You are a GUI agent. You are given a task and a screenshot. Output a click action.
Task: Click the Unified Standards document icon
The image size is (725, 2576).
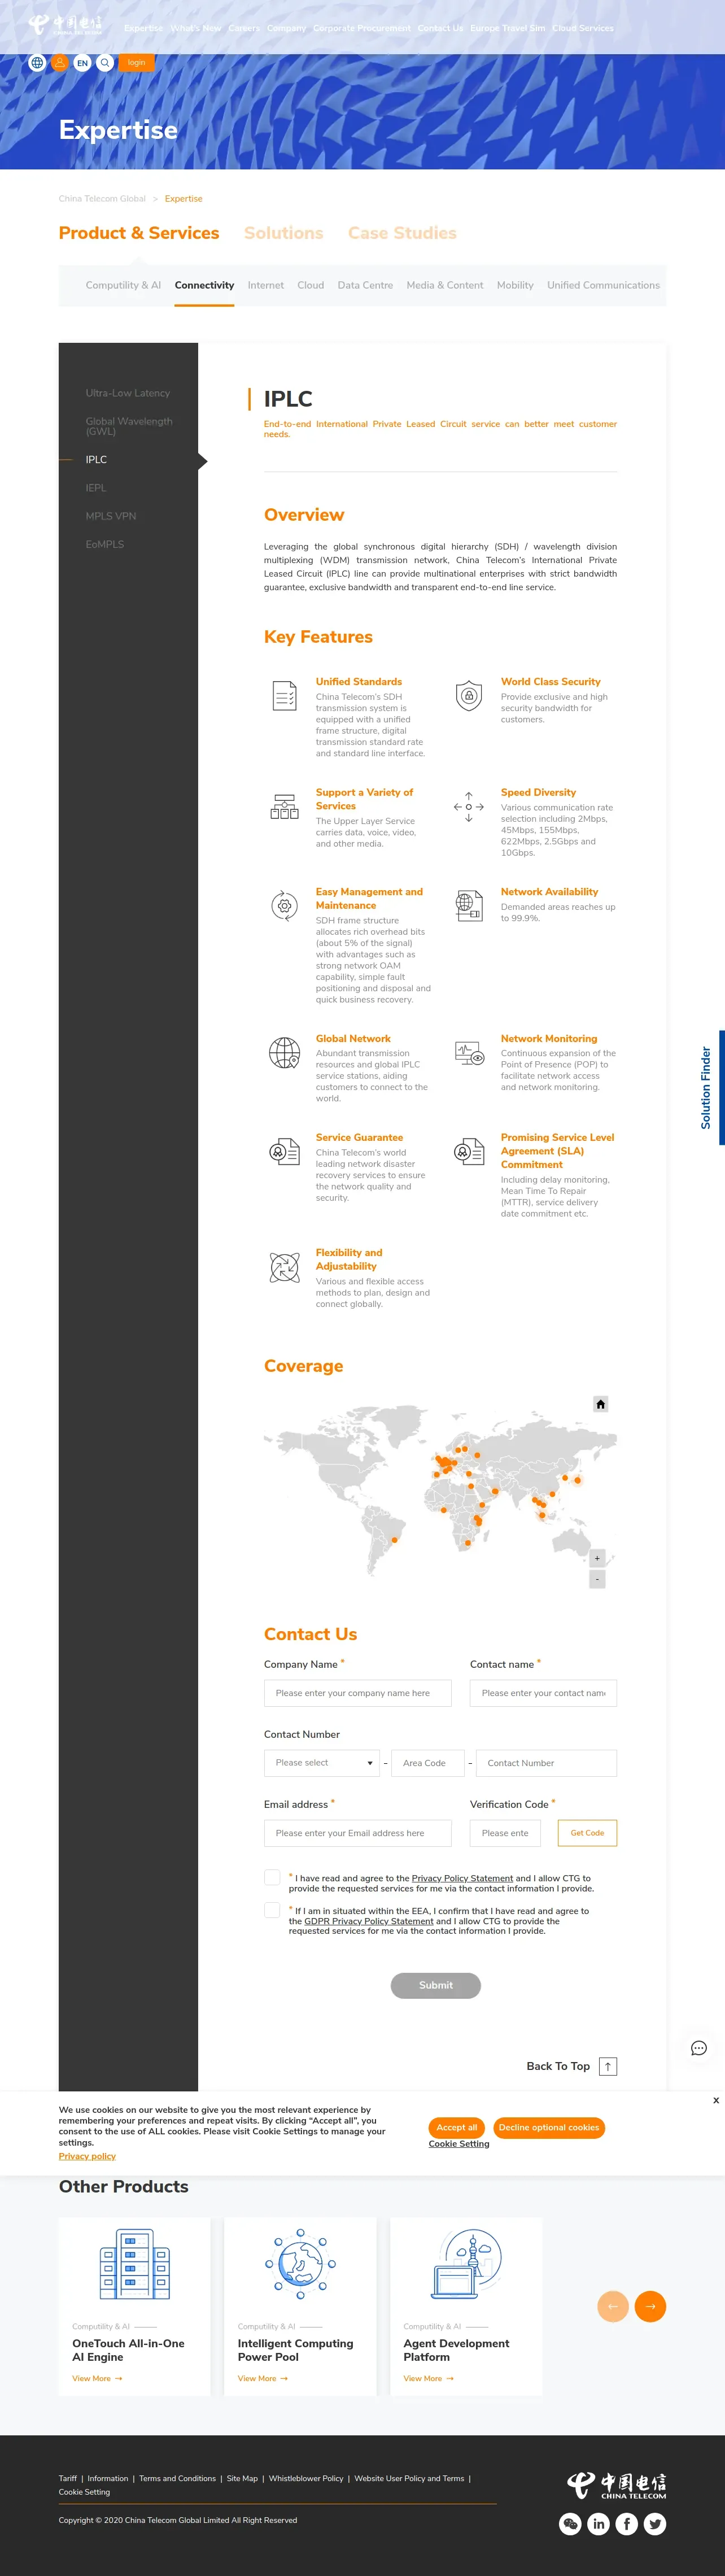[285, 695]
